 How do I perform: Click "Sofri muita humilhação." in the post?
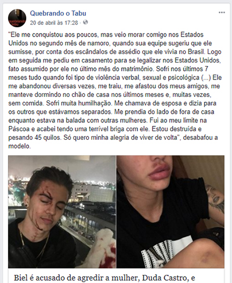pos(79,103)
